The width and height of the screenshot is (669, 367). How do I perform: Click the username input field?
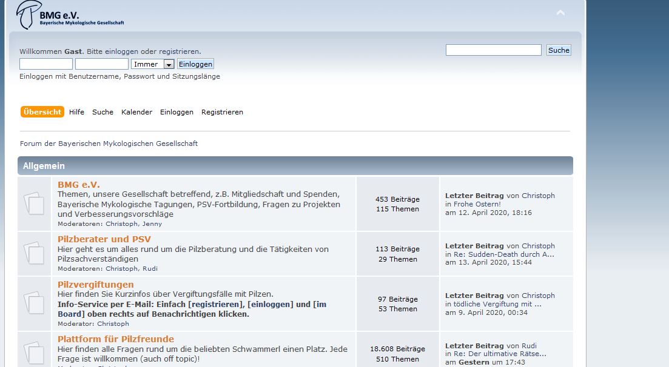pyautogui.click(x=46, y=64)
